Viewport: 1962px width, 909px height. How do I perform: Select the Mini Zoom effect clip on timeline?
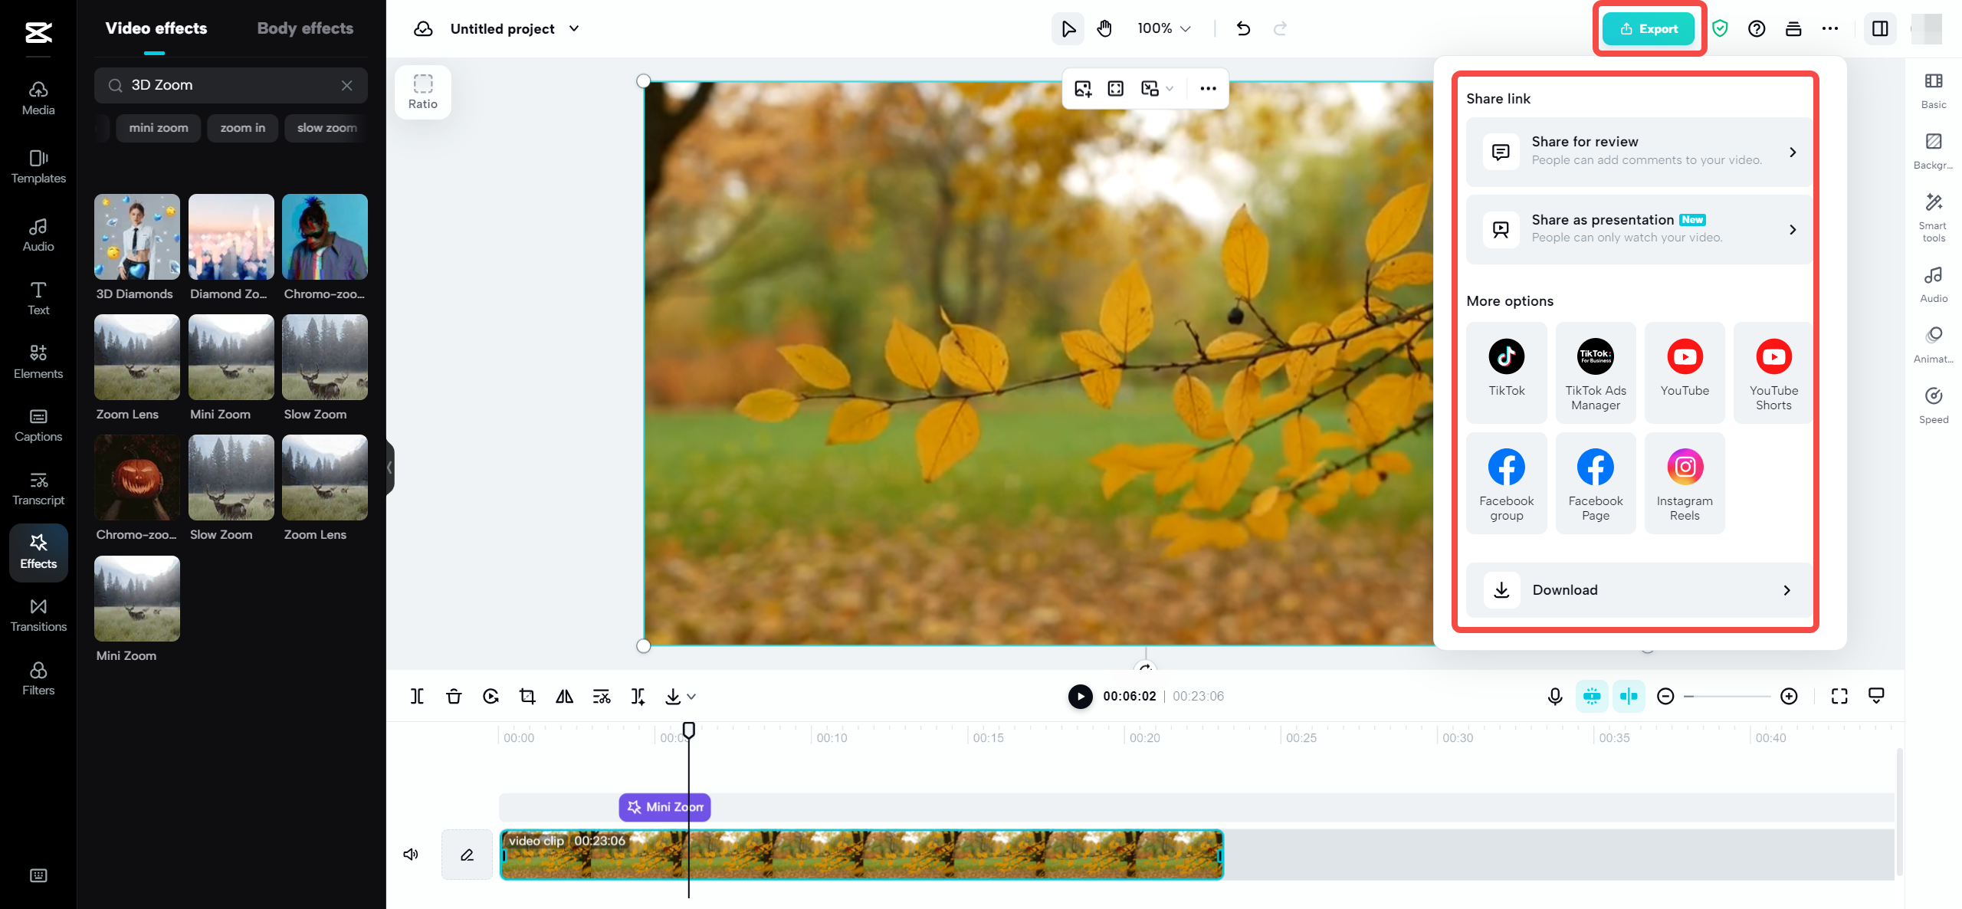pyautogui.click(x=664, y=807)
